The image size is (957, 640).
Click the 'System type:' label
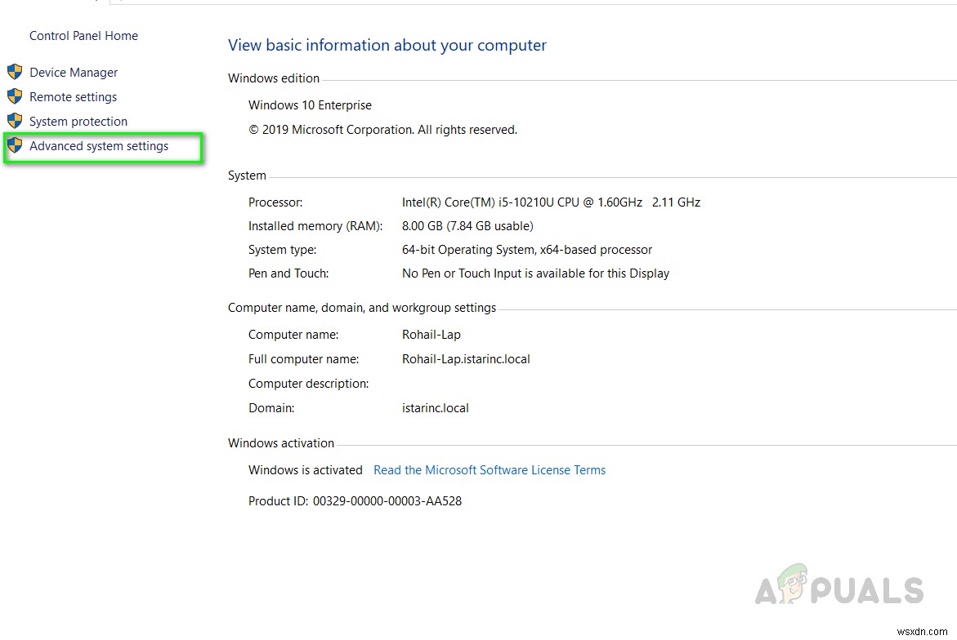282,250
